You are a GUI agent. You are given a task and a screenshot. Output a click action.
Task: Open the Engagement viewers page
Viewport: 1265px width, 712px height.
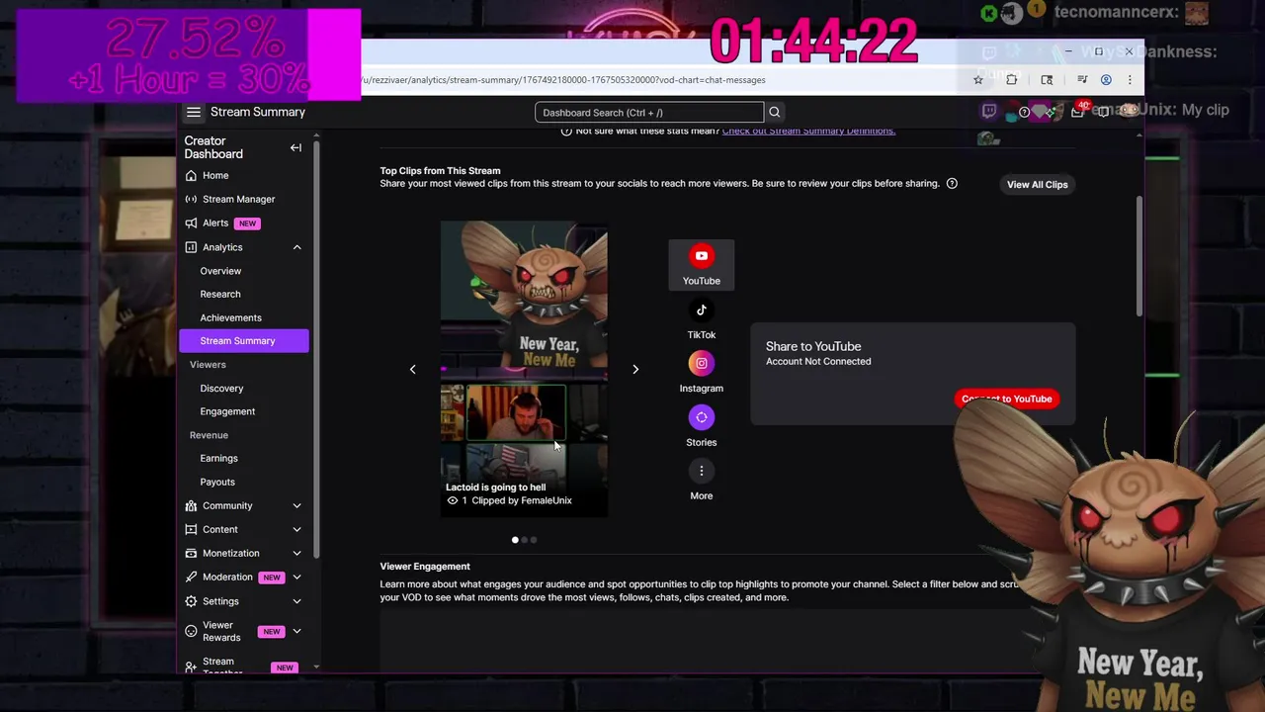(x=227, y=411)
